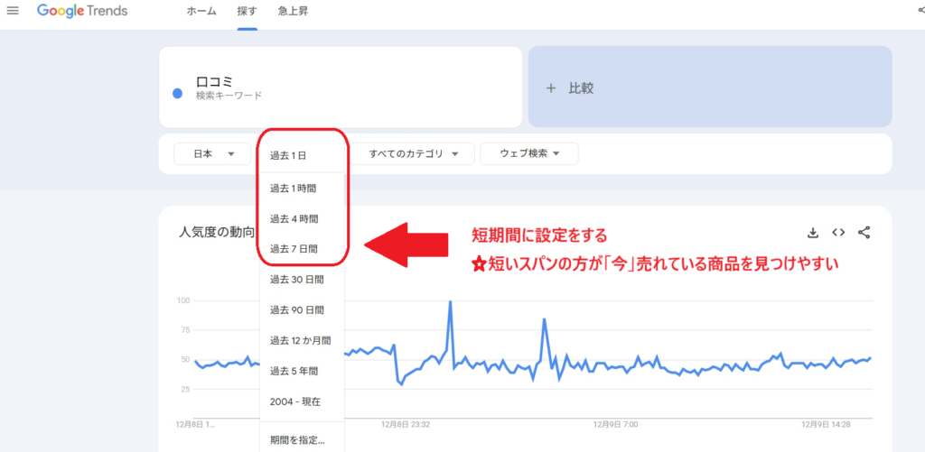925x452 pixels.
Task: Share the 人気度の動向 chart
Action: tap(864, 233)
